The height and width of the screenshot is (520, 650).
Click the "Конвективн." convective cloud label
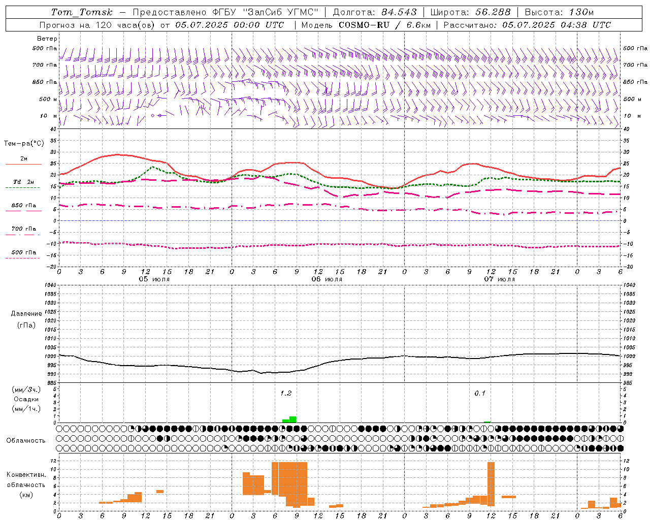(26, 475)
